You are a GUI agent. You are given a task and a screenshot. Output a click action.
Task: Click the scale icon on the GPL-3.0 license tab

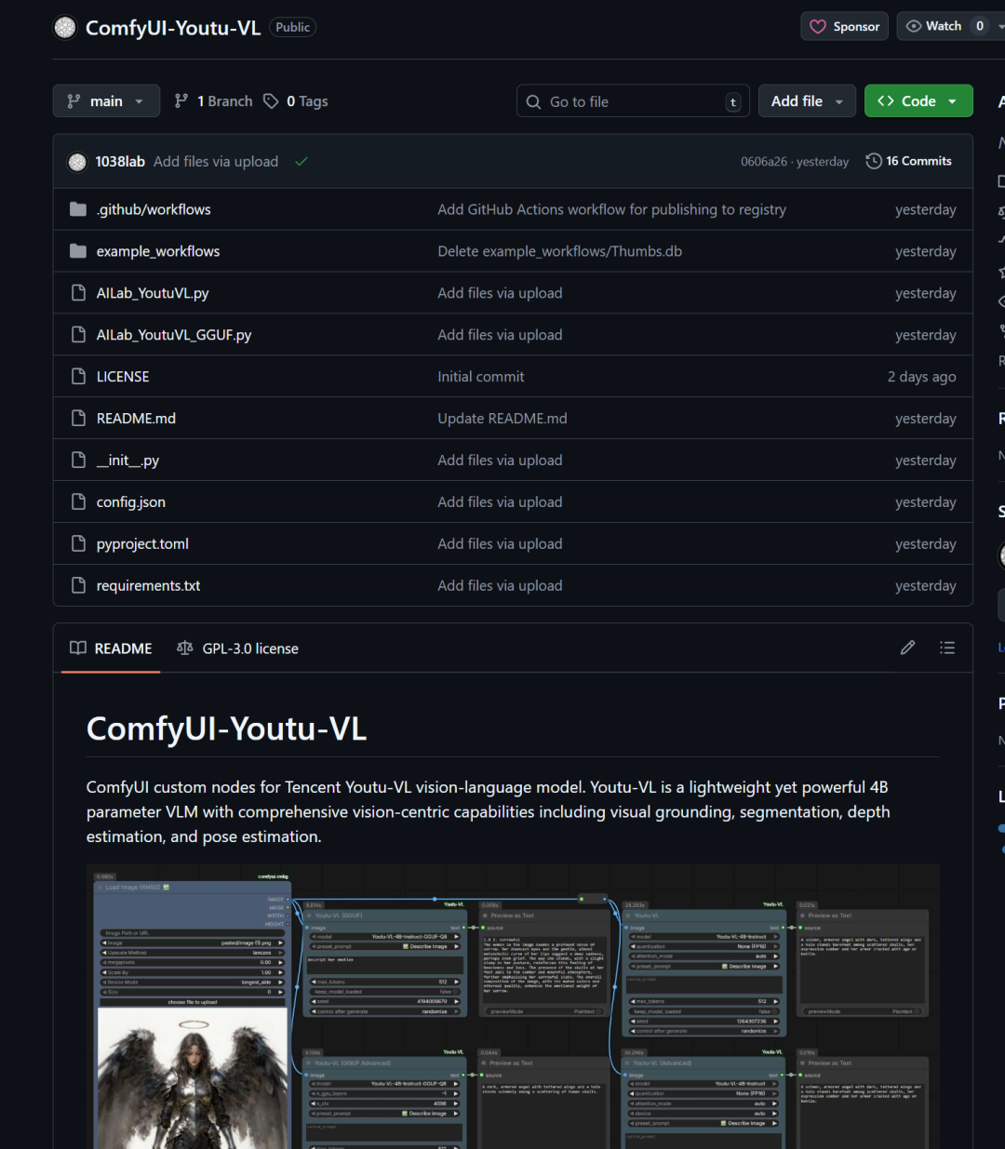tap(185, 648)
